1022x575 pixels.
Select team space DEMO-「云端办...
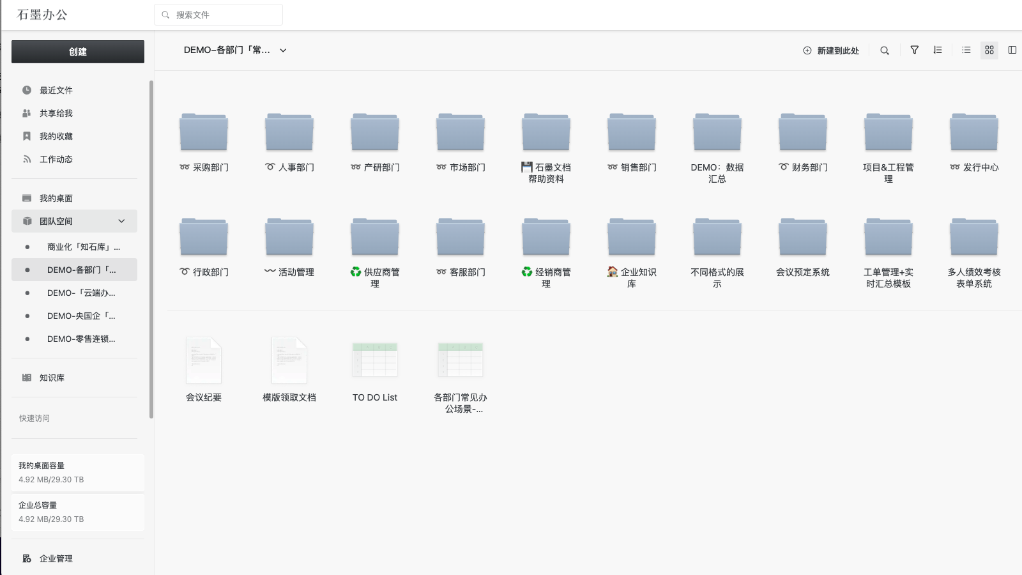[x=74, y=293]
